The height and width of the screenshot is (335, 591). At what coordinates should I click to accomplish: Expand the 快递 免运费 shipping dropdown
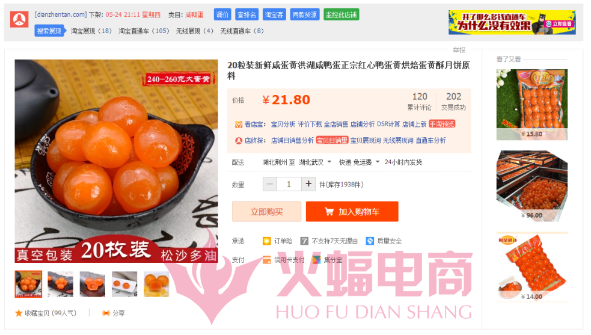click(378, 162)
